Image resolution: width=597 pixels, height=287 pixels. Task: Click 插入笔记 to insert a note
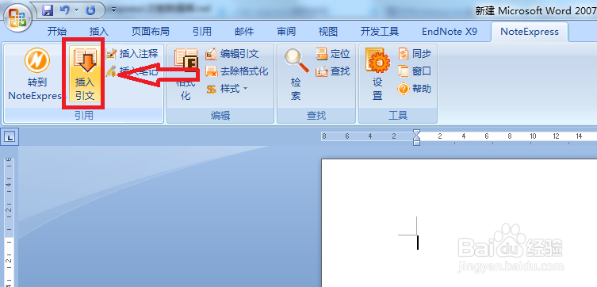[132, 71]
